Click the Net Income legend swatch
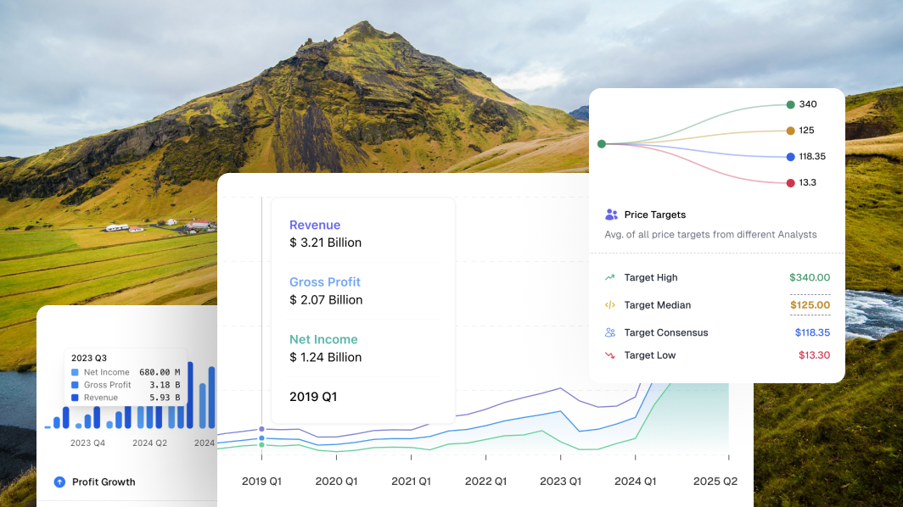Viewport: 903px width, 507px height. (75, 372)
